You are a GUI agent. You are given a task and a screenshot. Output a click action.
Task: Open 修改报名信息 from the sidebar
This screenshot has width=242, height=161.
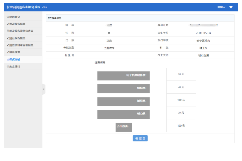point(23,24)
